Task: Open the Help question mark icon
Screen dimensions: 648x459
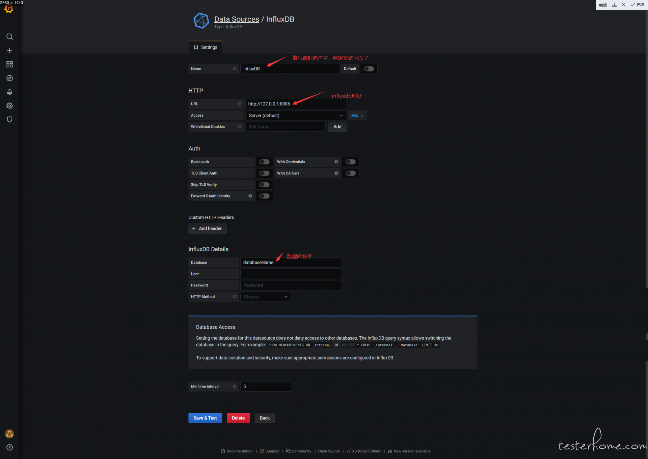Action: 9,448
